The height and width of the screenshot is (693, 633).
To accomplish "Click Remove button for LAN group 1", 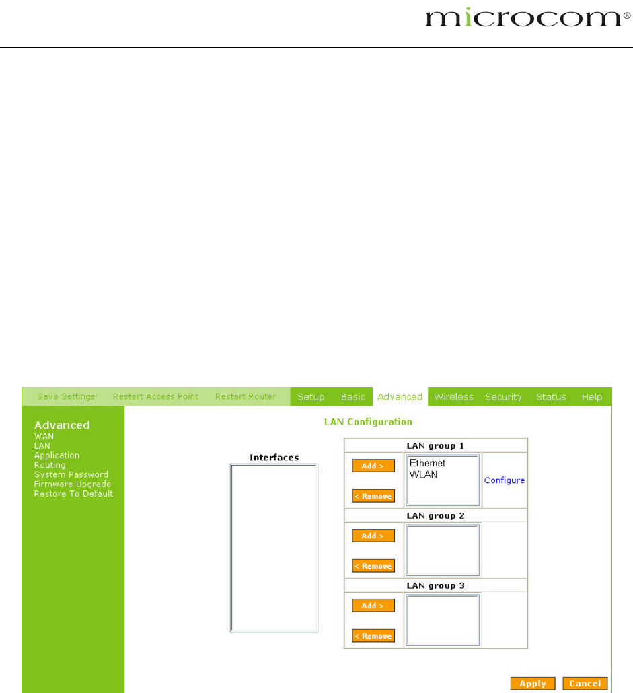I will point(373,497).
